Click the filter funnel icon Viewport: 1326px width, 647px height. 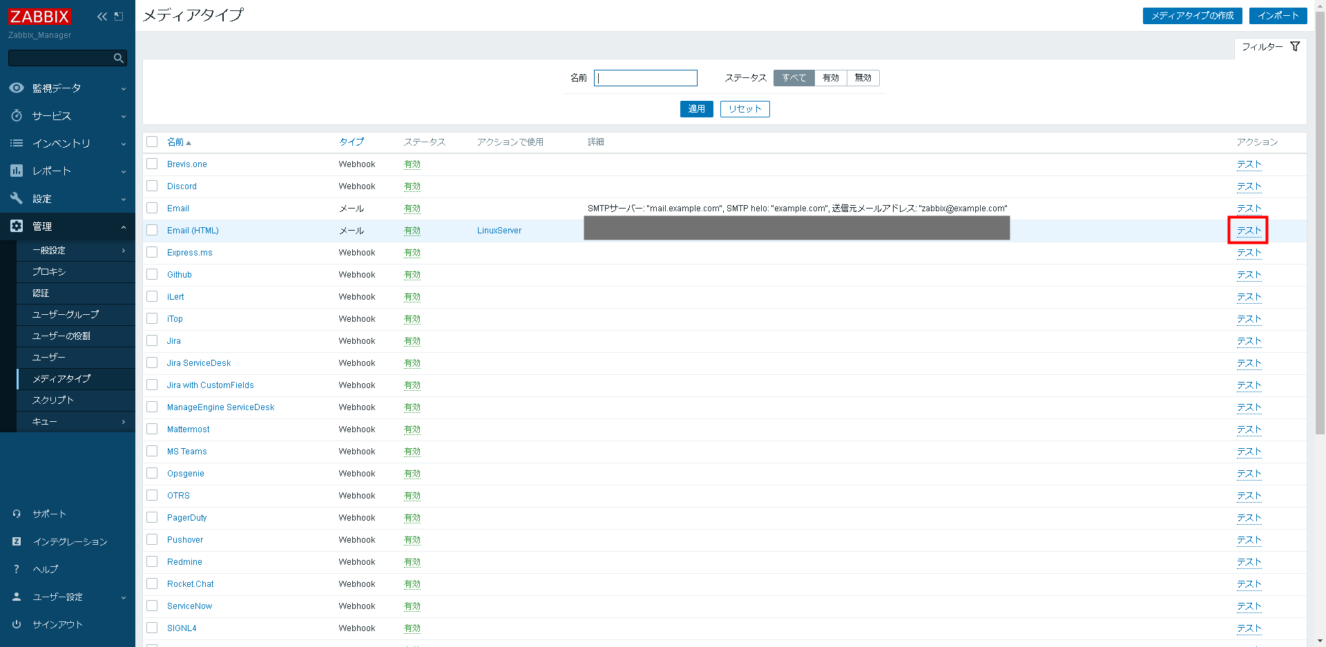tap(1295, 47)
